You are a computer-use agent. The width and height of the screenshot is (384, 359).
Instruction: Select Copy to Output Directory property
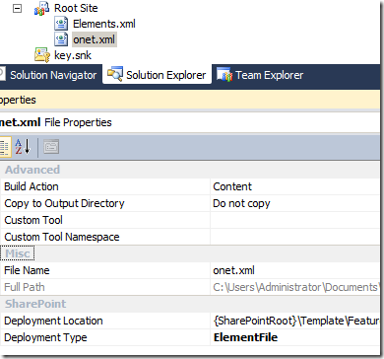point(64,203)
